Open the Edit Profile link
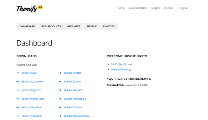The width and height of the screenshot is (208, 120). click(x=116, y=64)
